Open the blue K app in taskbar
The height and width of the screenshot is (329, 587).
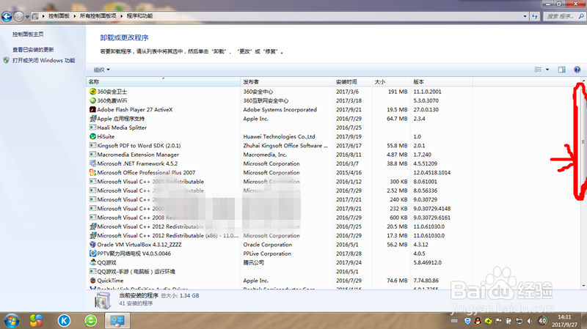pos(64,320)
